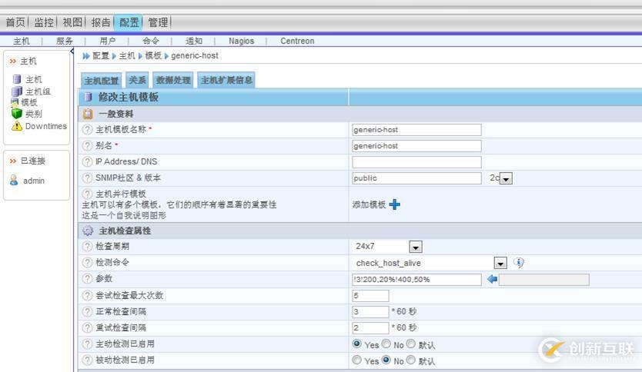Click the 主机检查属性 gear icon
Screen dimensions: 642x372
[88, 231]
